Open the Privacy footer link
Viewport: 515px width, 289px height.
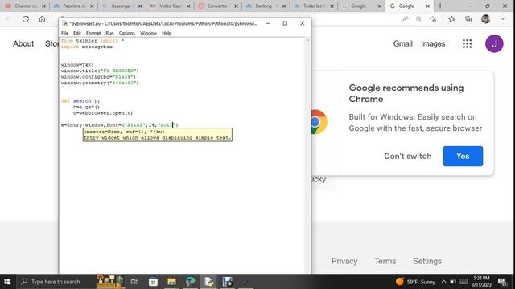344,261
